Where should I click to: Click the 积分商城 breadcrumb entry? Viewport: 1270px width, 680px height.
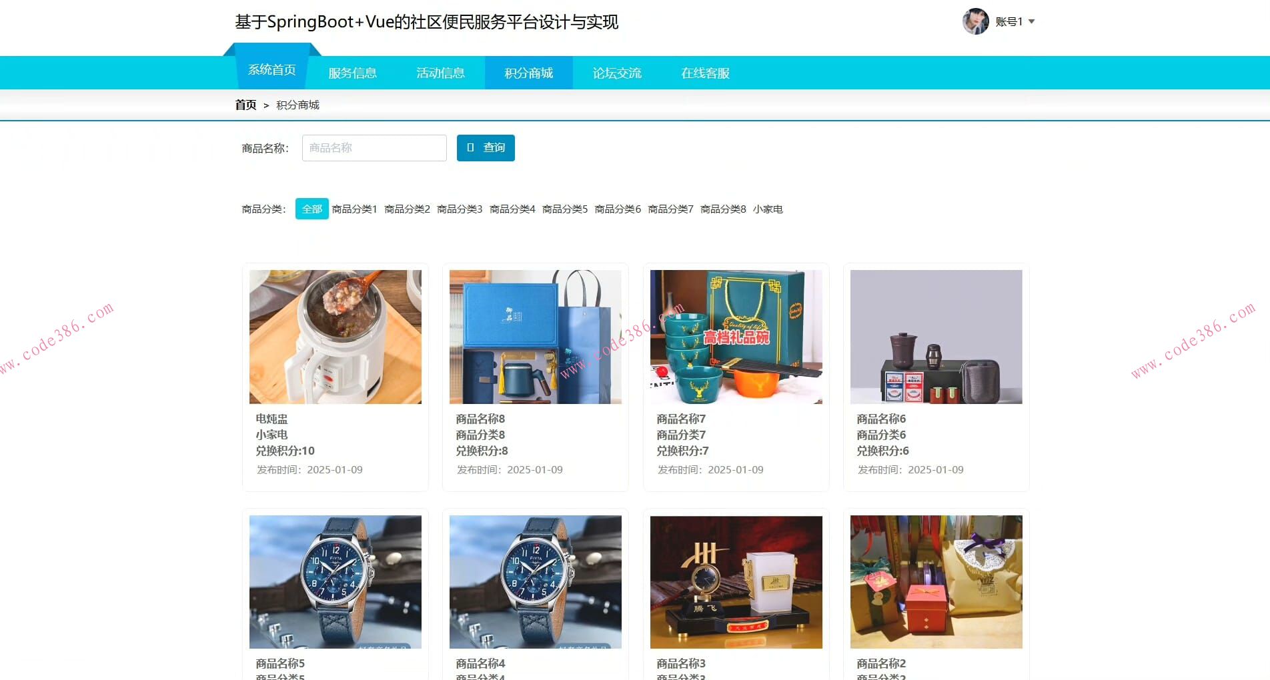[297, 105]
